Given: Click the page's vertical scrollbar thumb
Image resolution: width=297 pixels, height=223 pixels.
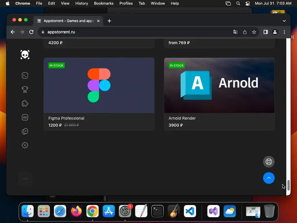Looking at the screenshot, I should 288,185.
